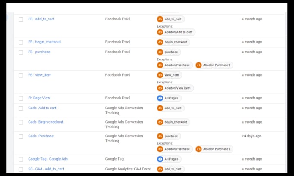294x176 pixels.
Task: Click add_to_cart trigger icon in FB - add_to_cart row
Action: pyautogui.click(x=160, y=19)
